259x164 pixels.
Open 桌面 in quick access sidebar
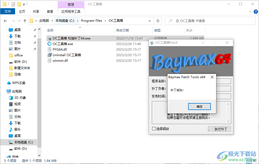click(x=17, y=30)
